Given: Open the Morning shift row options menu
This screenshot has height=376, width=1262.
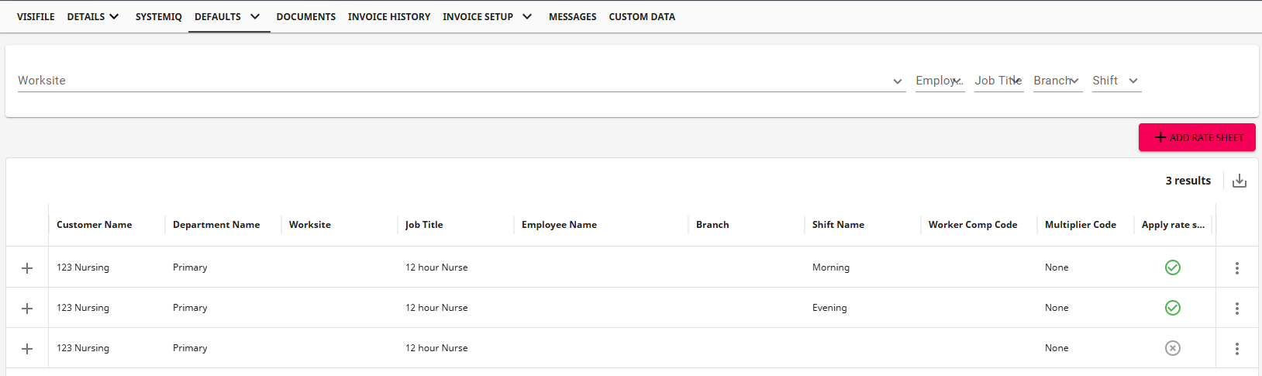Looking at the screenshot, I should pyautogui.click(x=1236, y=267).
